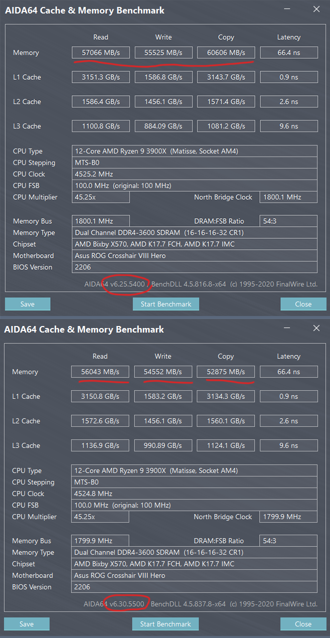Minimize the v6.30.5500 benchmark window
Screen dimensions: 330x638
[286, 329]
